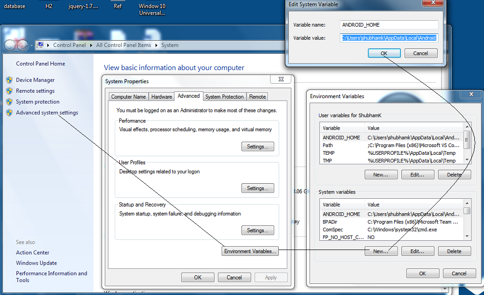Viewport: 484px width, 295px height.
Task: Switch to the Hardware tab
Action: (x=161, y=96)
